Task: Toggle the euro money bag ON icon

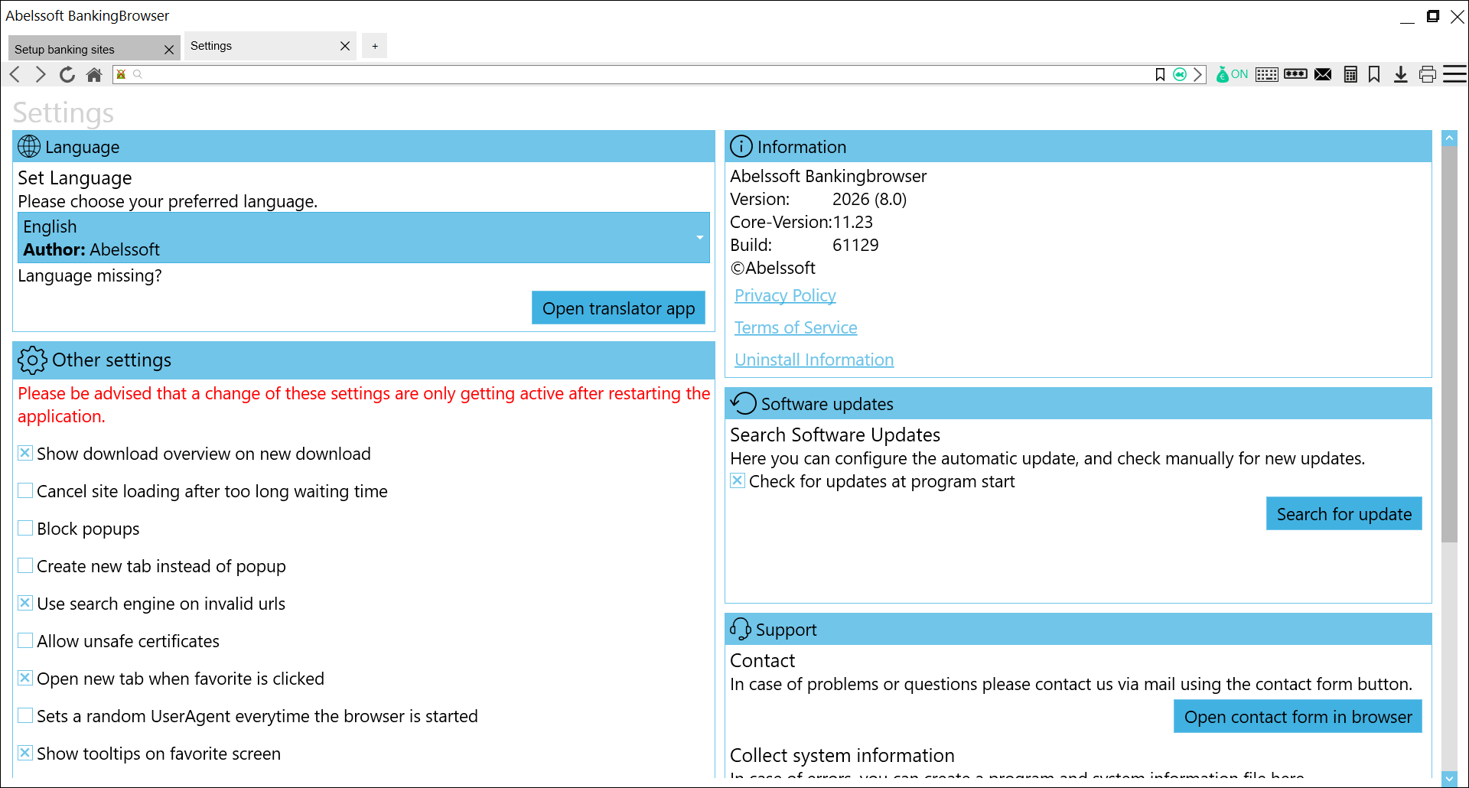Action: [x=1232, y=74]
